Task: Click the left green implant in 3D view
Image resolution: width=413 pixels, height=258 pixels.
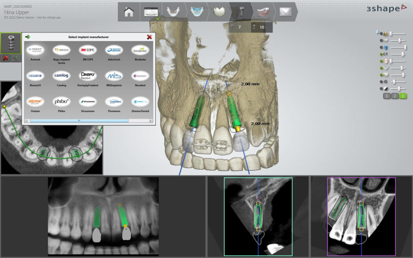Action: click(197, 111)
